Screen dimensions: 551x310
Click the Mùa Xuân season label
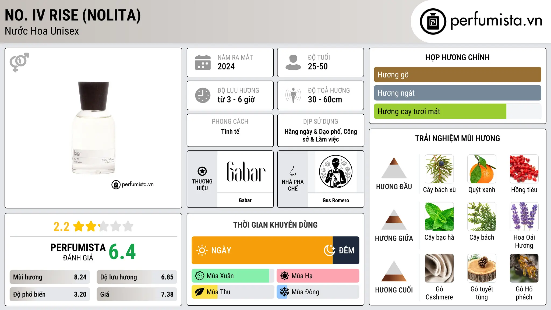(x=220, y=276)
